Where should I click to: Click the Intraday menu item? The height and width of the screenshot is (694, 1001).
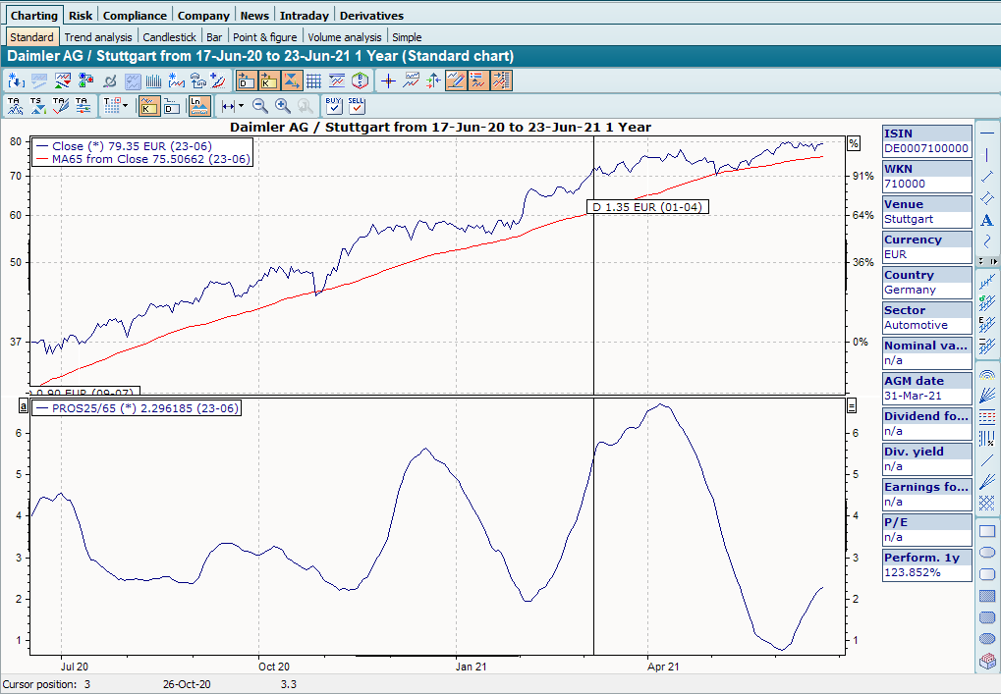(x=305, y=15)
